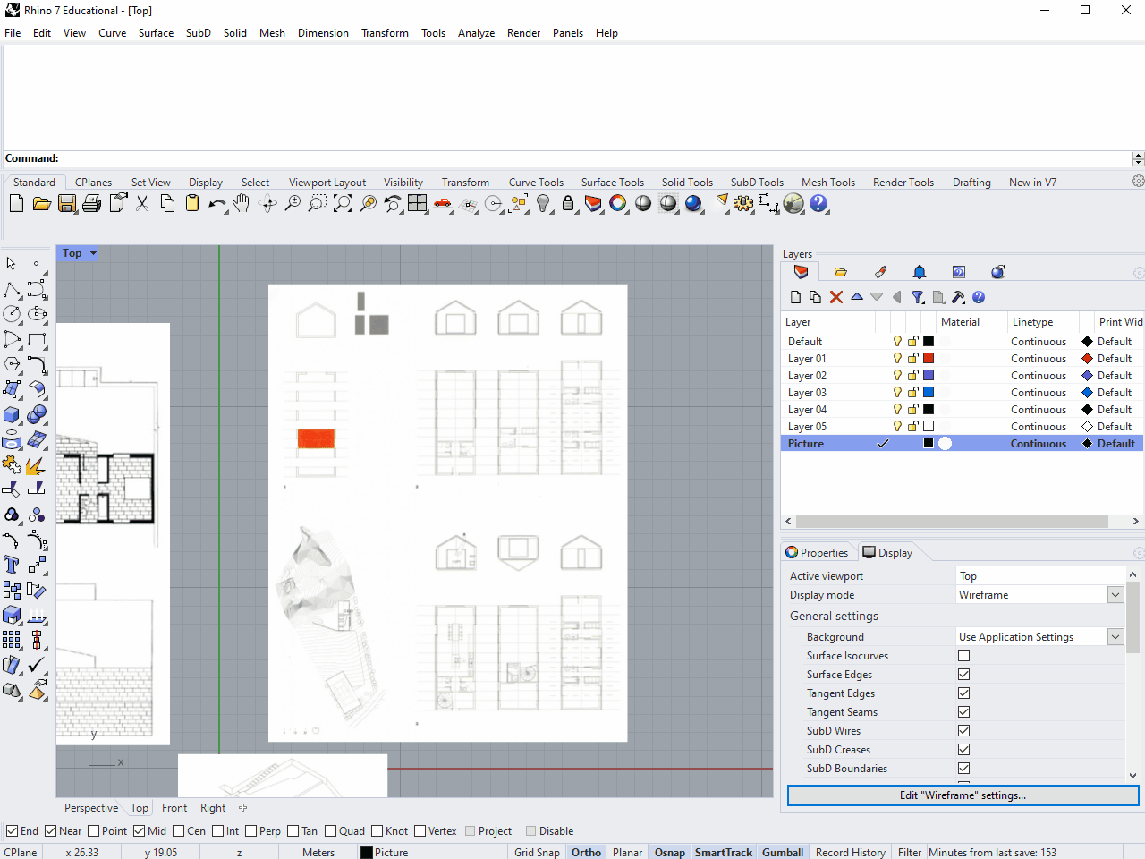Toggle the Mid osnap checkbox
Image resolution: width=1145 pixels, height=859 pixels.
[x=140, y=831]
